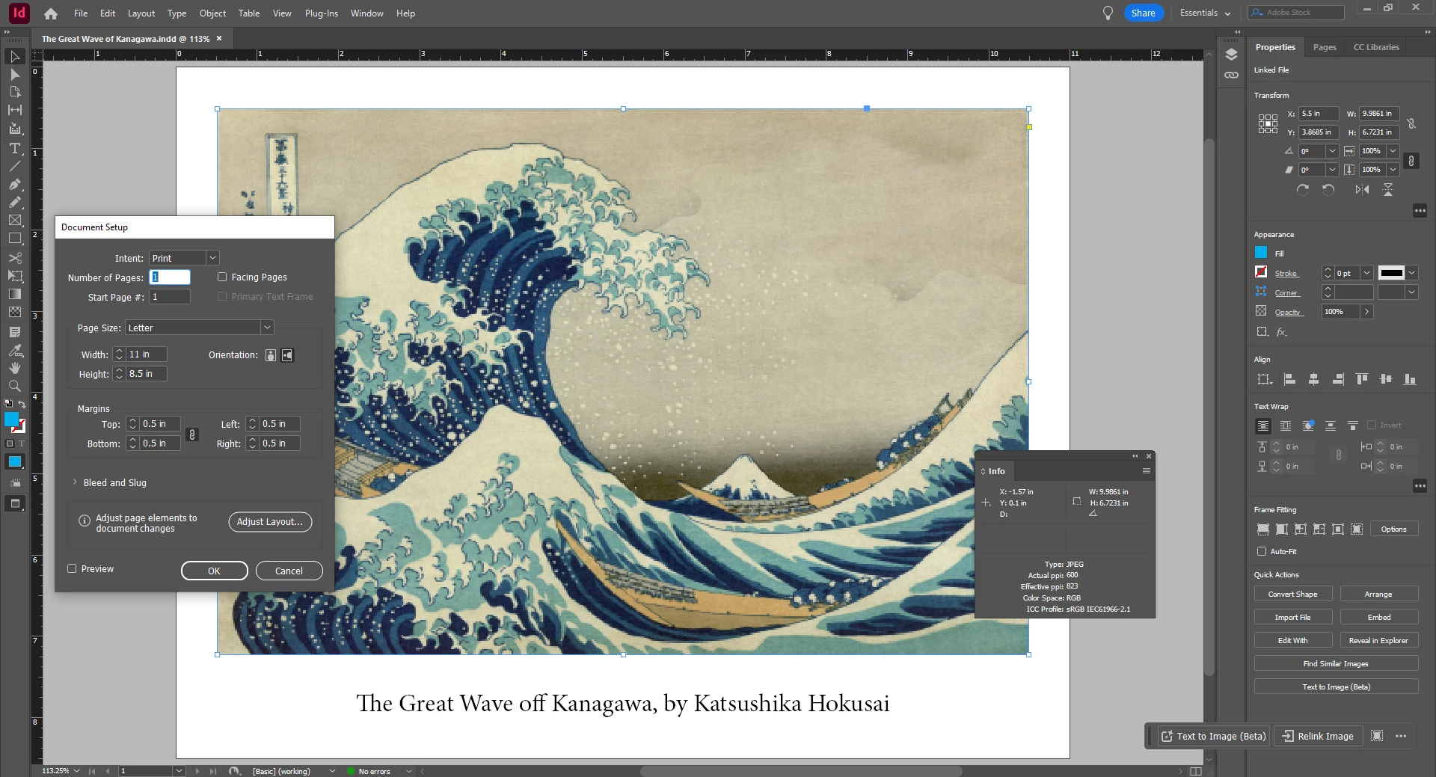Image resolution: width=1436 pixels, height=777 pixels.
Task: Select the Direct Selection tool
Action: (14, 74)
